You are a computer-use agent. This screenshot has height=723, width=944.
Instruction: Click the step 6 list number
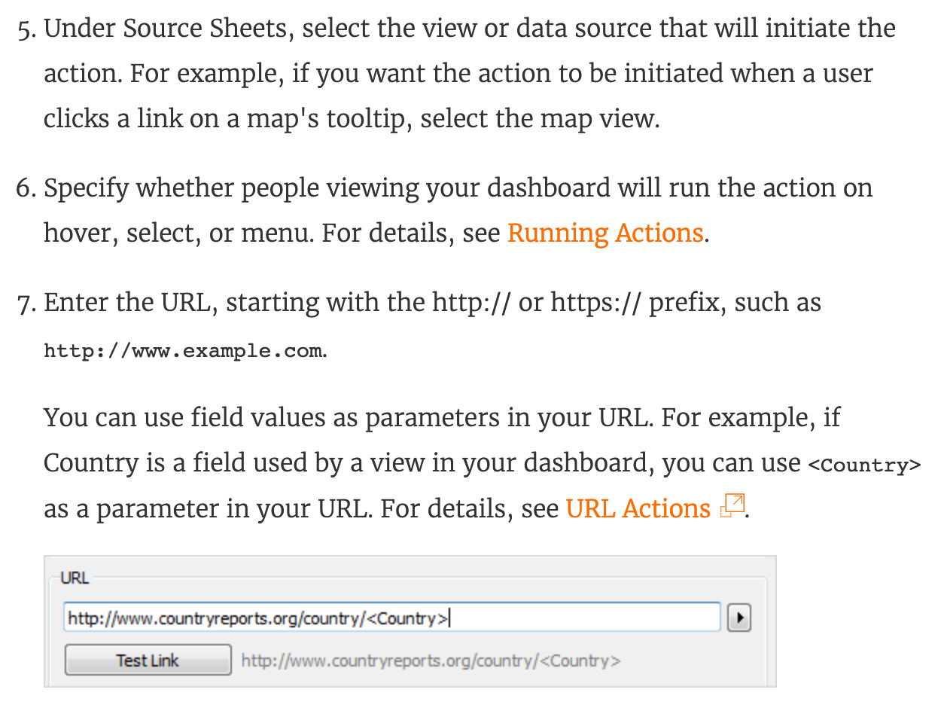click(x=26, y=188)
